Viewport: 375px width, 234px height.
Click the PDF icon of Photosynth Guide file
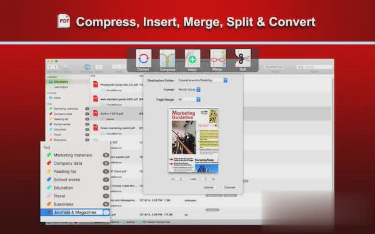pos(96,84)
